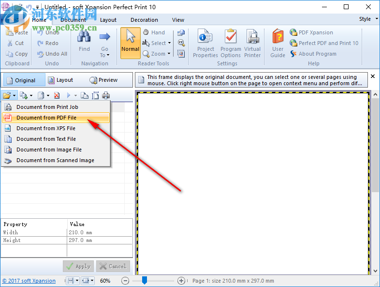The height and width of the screenshot is (287, 380).
Task: Click the zoom slider handle
Action: tap(145, 280)
